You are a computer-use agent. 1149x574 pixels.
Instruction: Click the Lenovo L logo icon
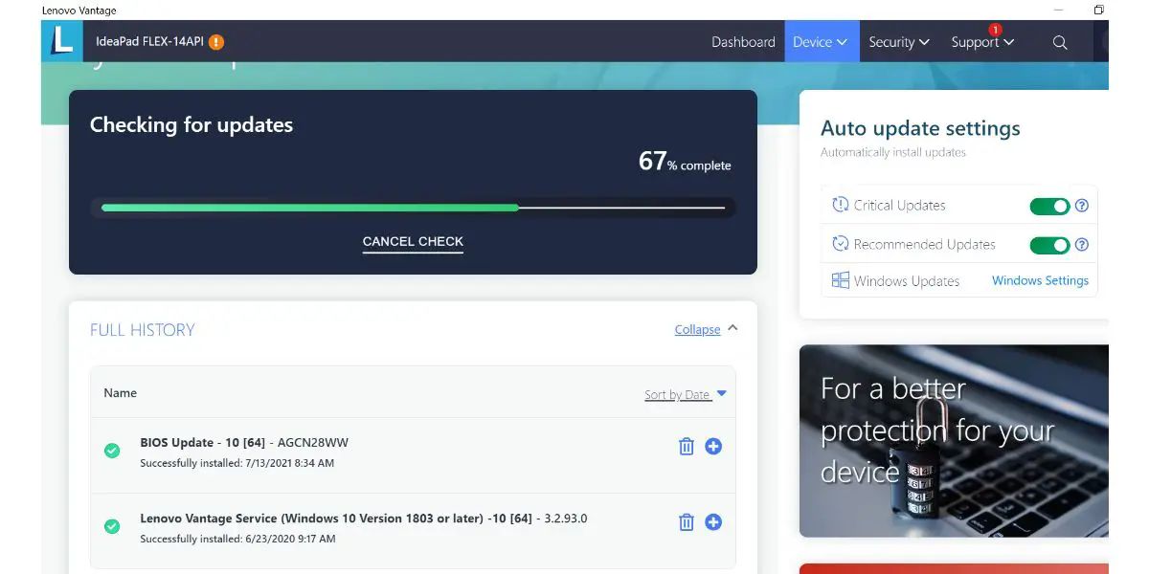(62, 41)
